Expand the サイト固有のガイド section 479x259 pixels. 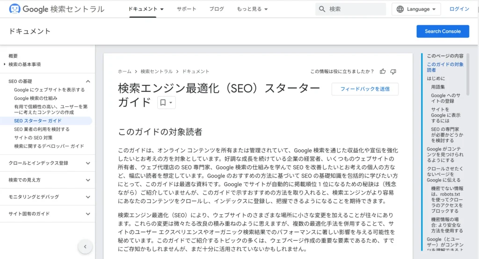click(88, 214)
